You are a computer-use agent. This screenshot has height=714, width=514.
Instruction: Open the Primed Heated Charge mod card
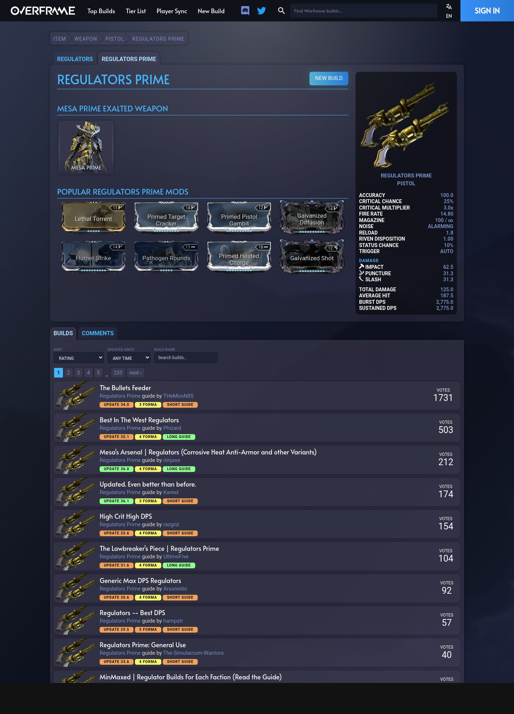pos(239,257)
